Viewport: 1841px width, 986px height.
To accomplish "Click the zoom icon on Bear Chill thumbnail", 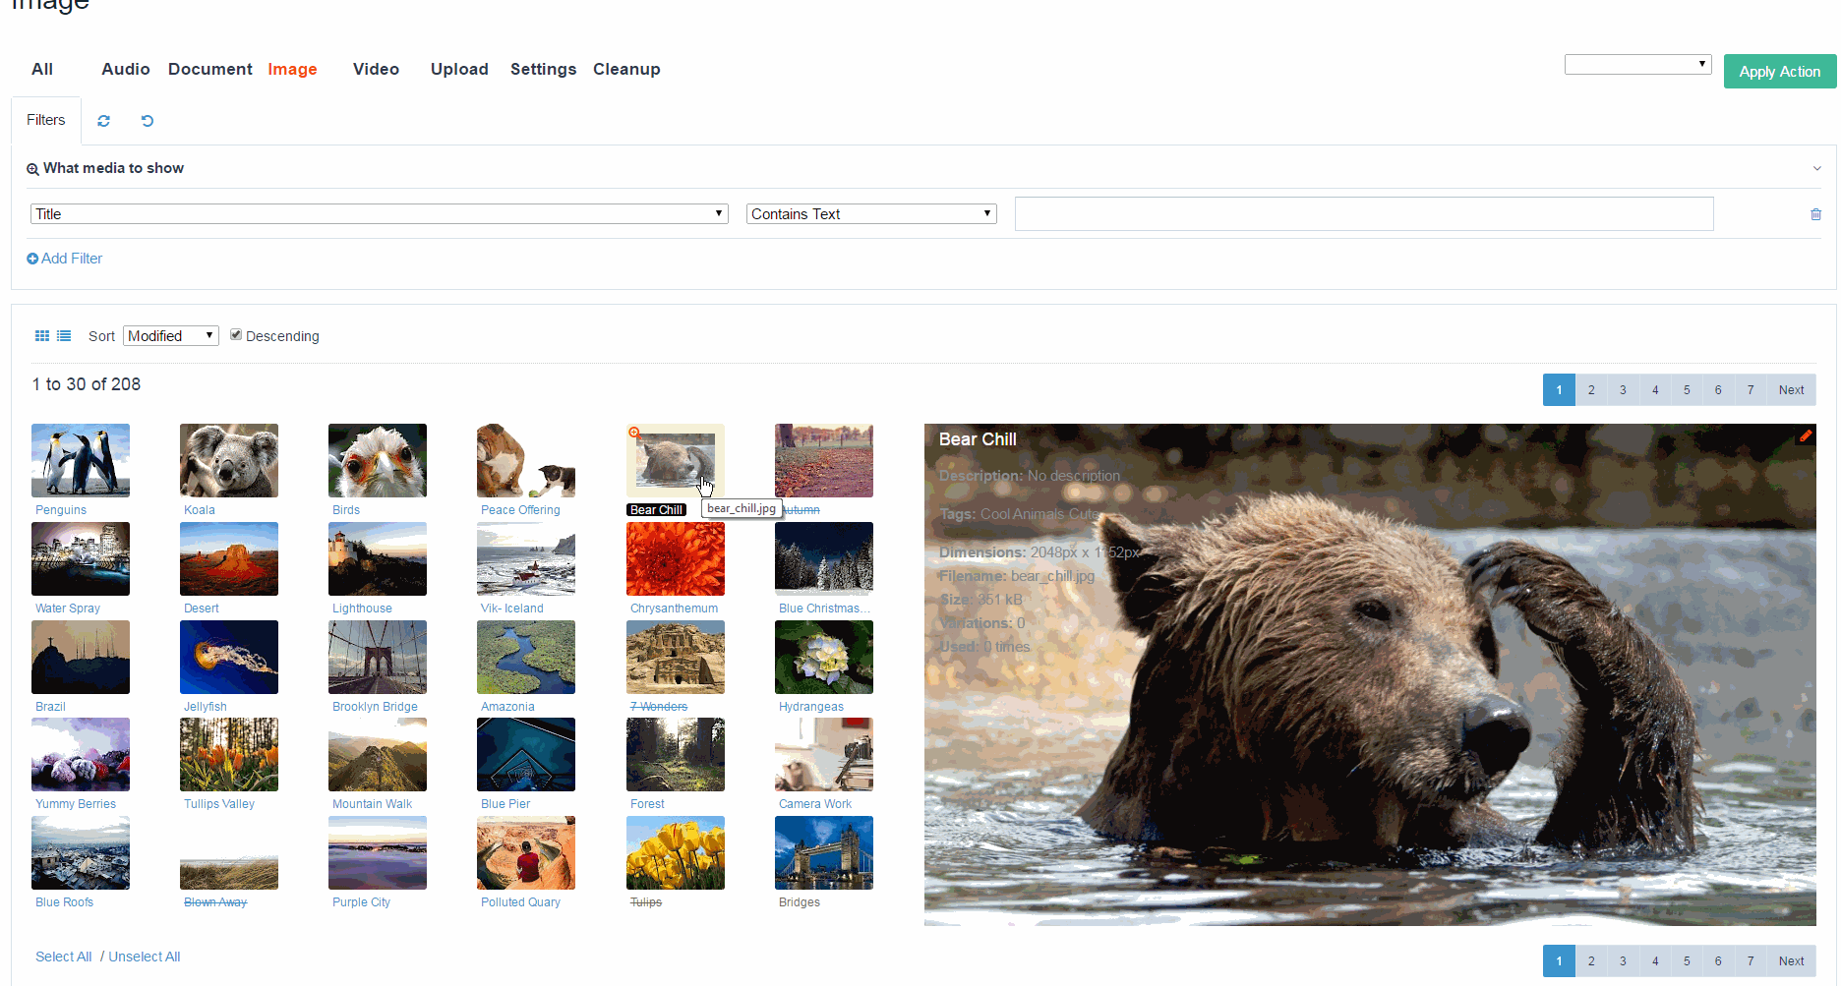I will 634,433.
